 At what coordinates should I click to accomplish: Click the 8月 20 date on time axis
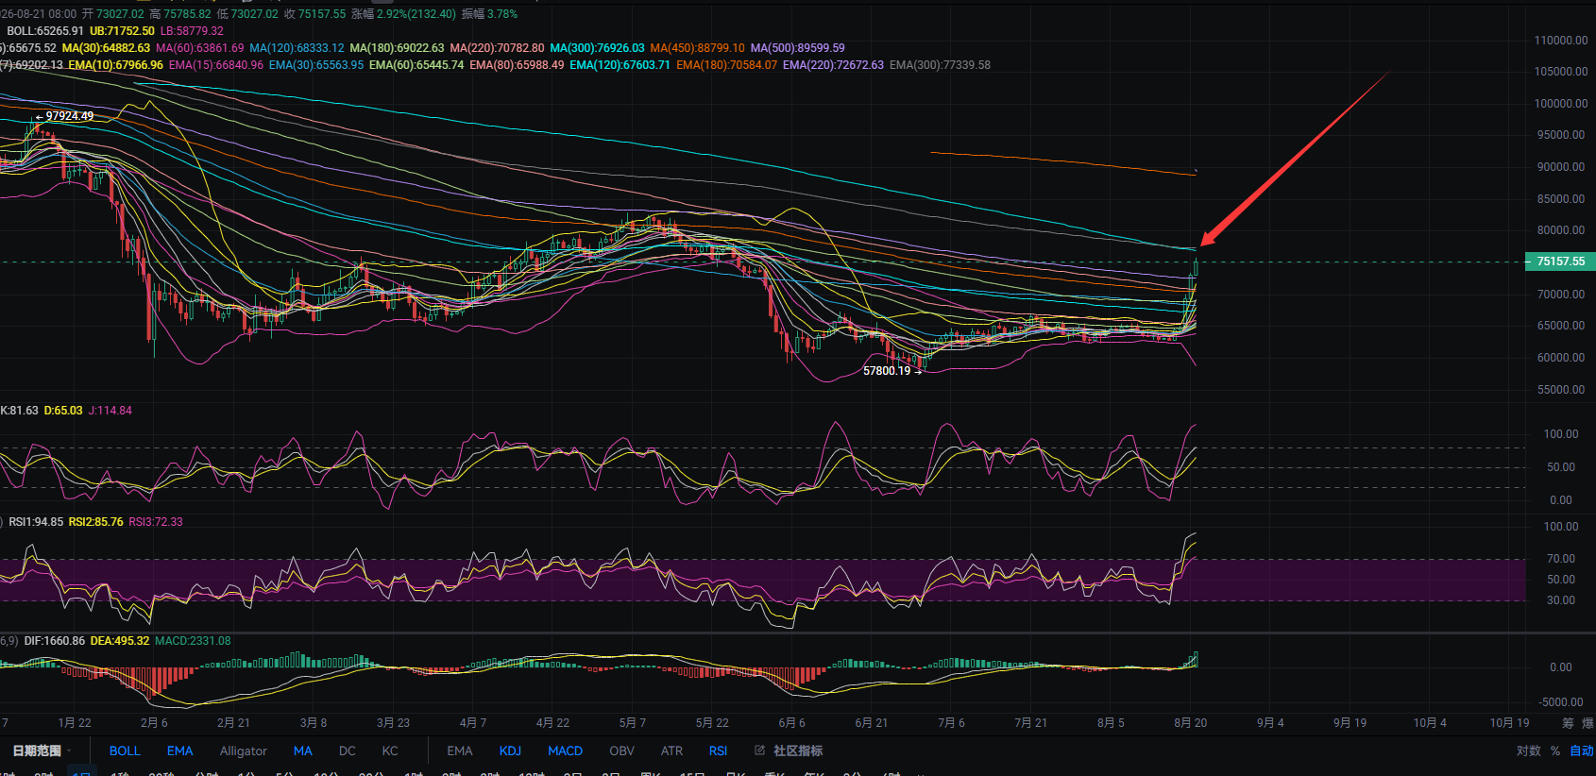pyautogui.click(x=1190, y=722)
